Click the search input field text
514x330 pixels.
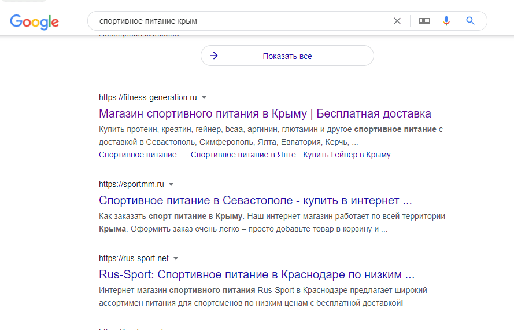231,21
